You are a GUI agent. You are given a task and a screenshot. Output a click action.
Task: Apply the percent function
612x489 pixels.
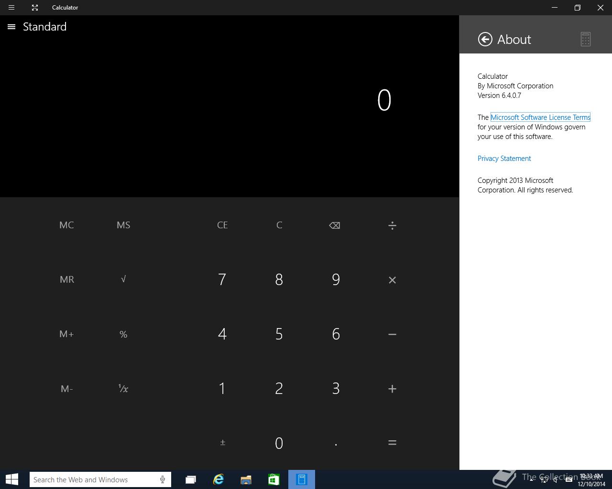point(123,334)
